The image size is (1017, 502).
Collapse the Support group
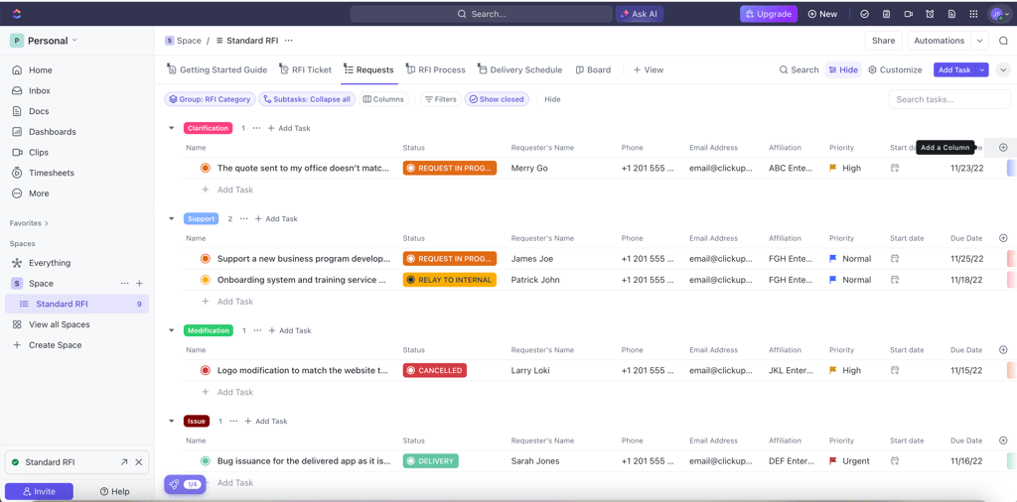[171, 219]
